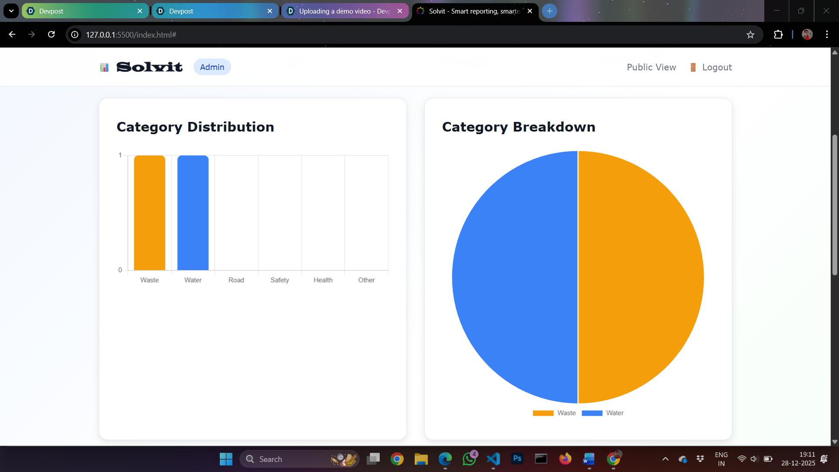Open the tab search dropdown
Viewport: 839px width, 472px height.
11,11
